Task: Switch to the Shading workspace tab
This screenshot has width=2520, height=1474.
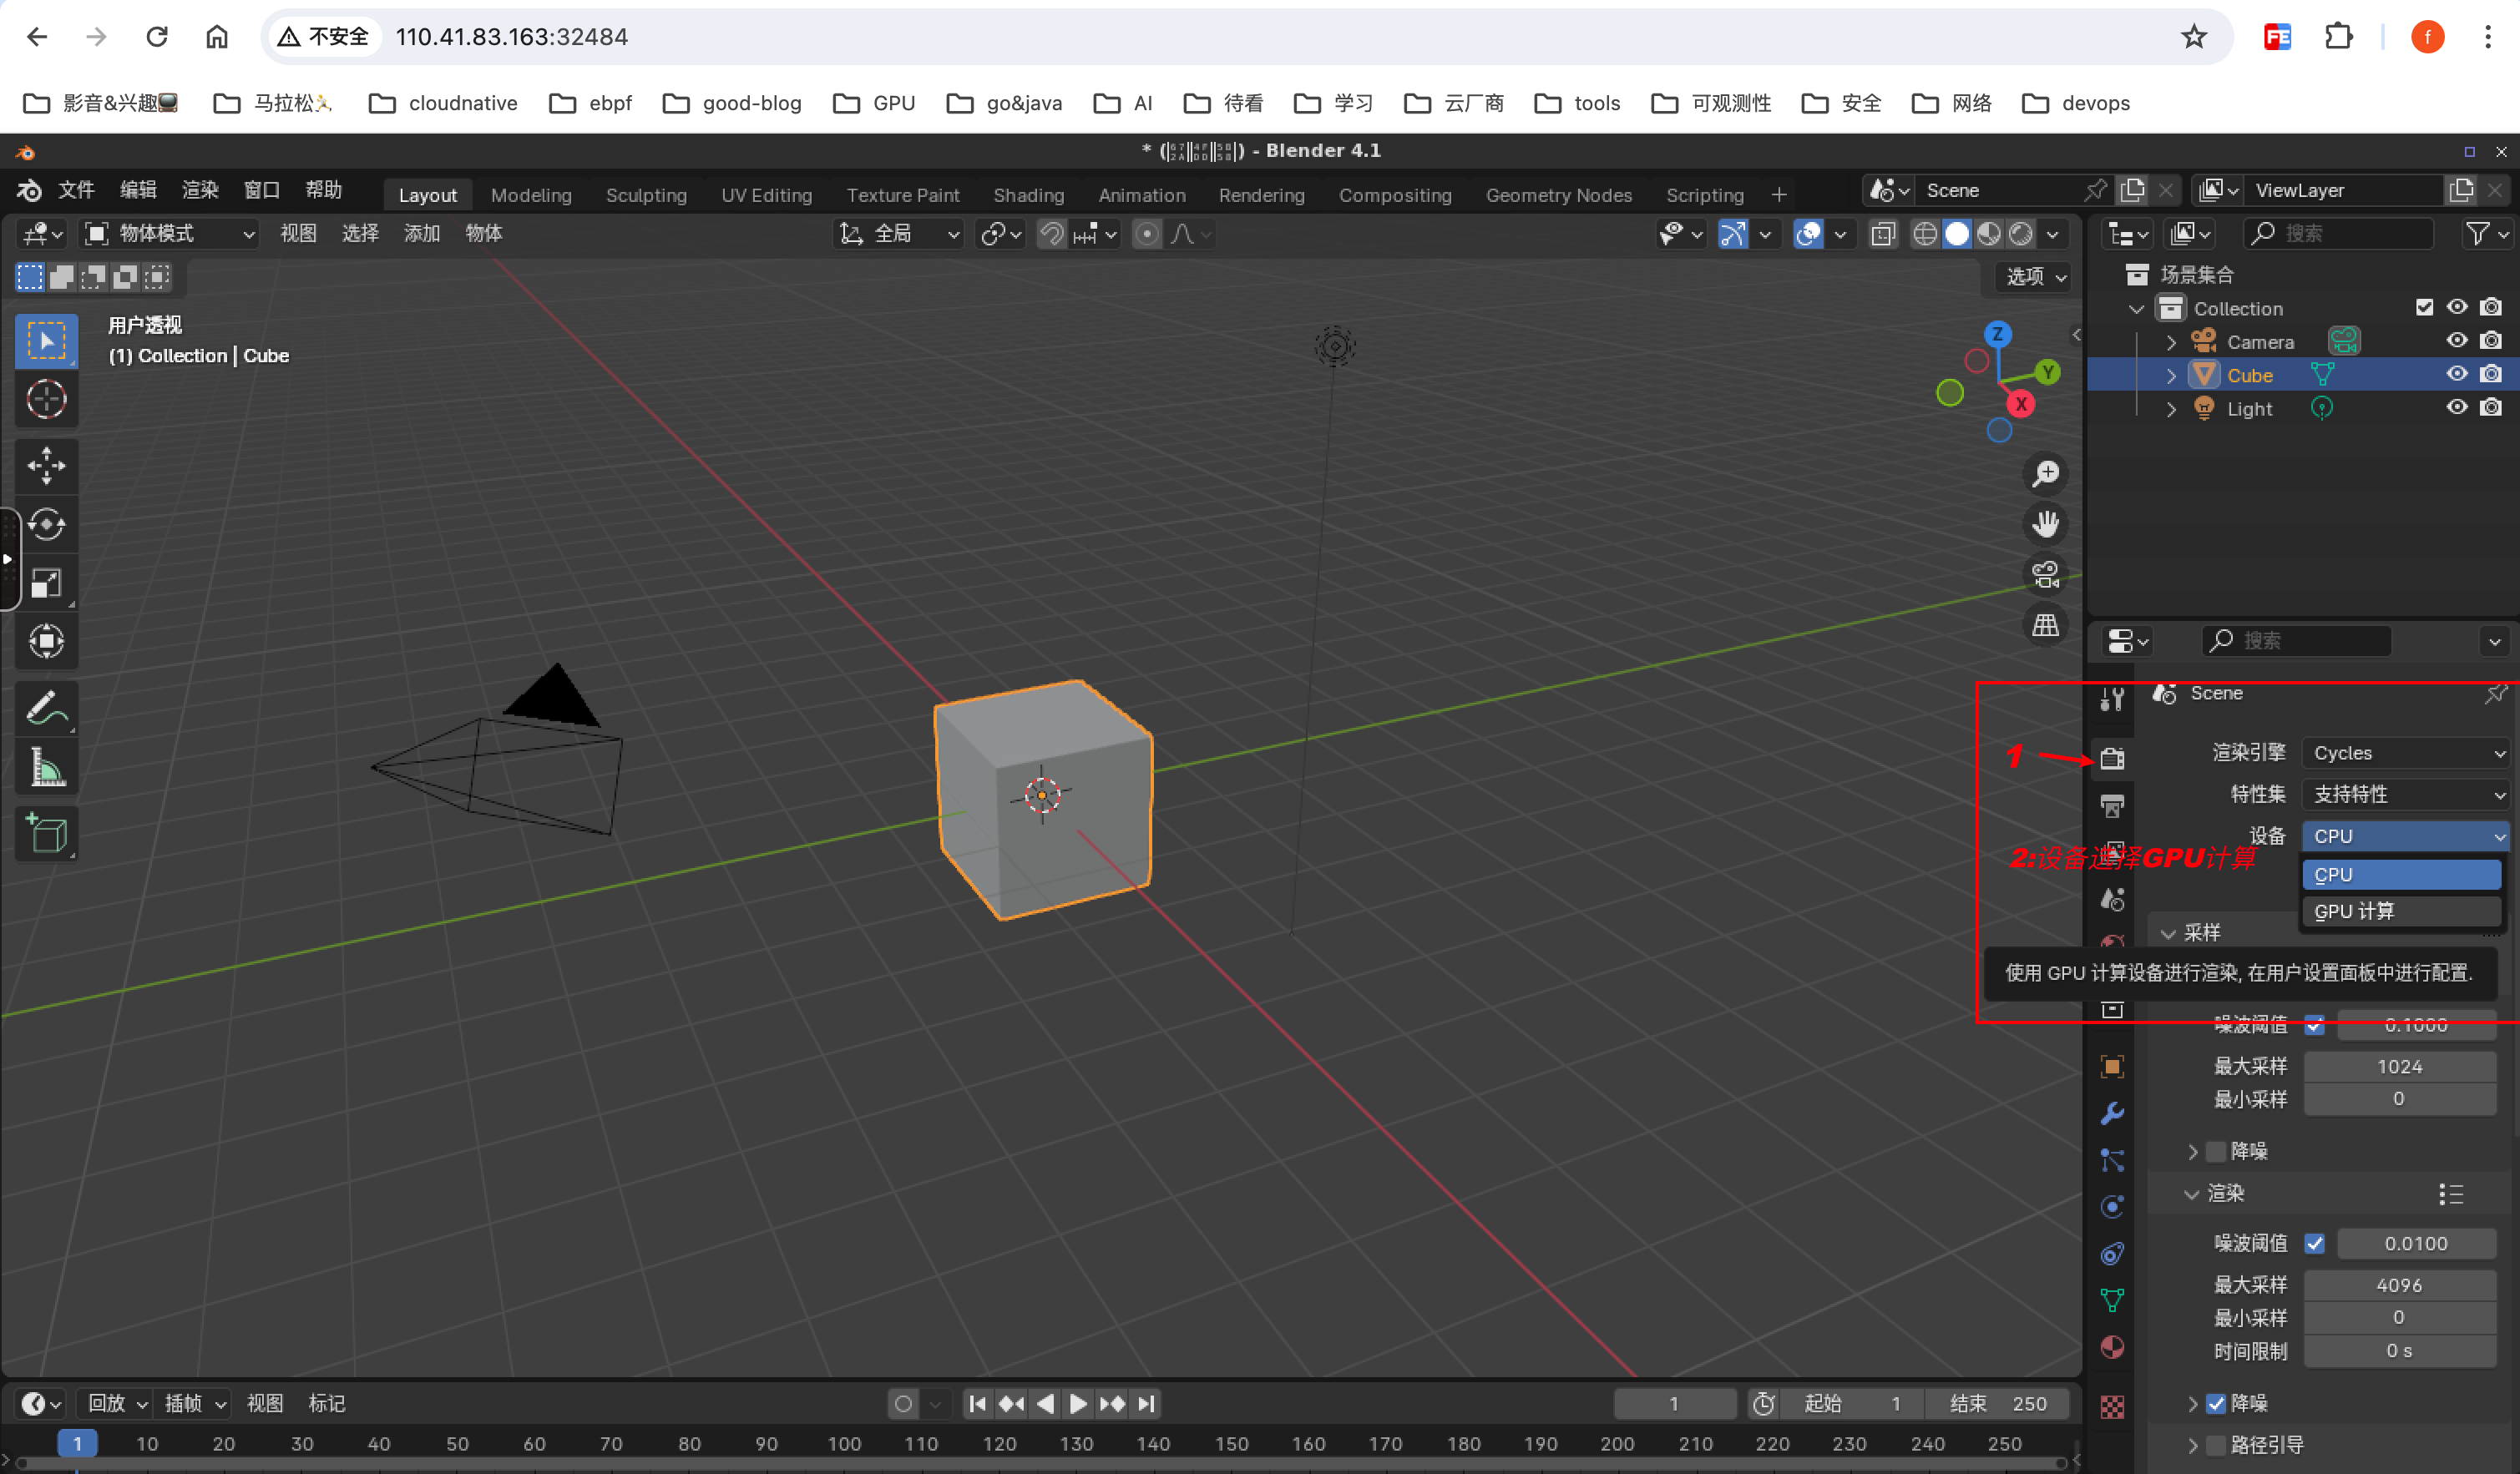Action: pyautogui.click(x=1028, y=194)
